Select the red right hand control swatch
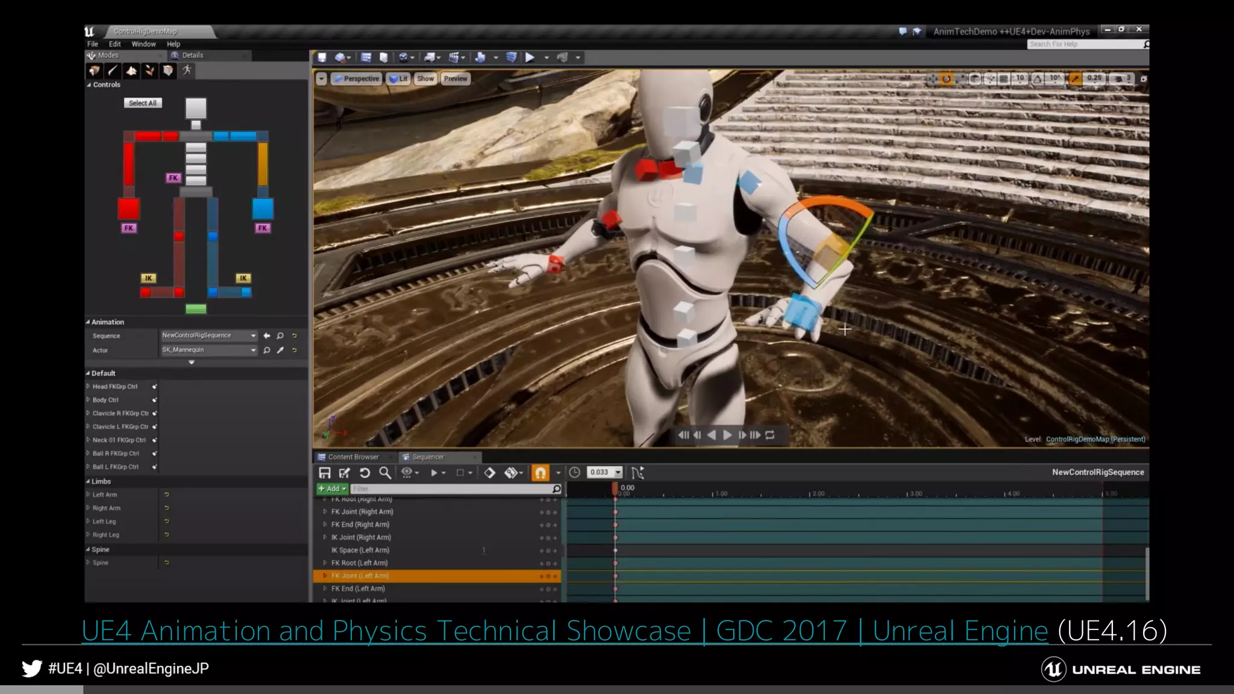This screenshot has height=694, width=1234. click(128, 209)
